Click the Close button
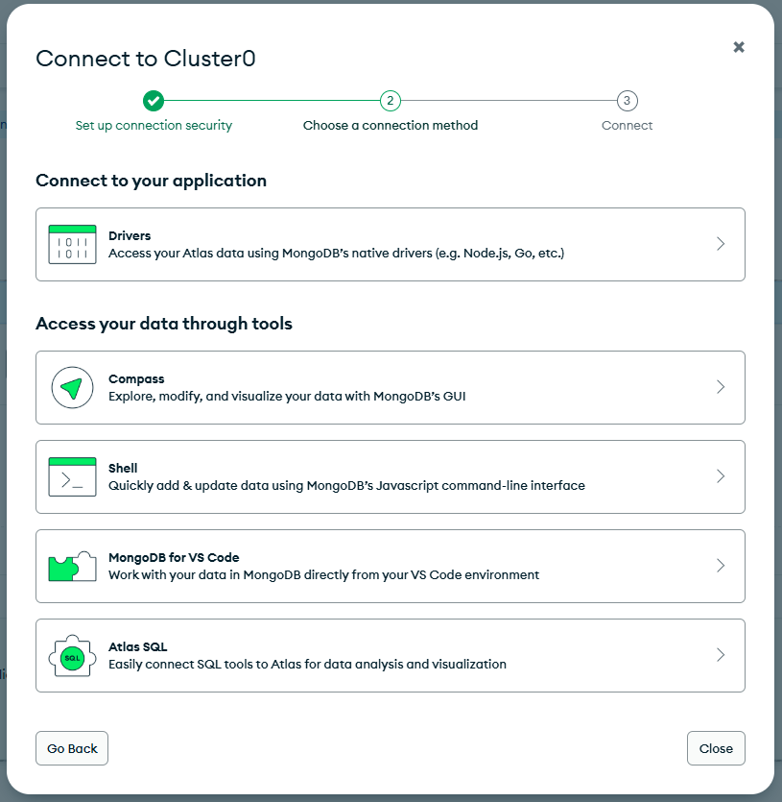782x802 pixels. (716, 748)
